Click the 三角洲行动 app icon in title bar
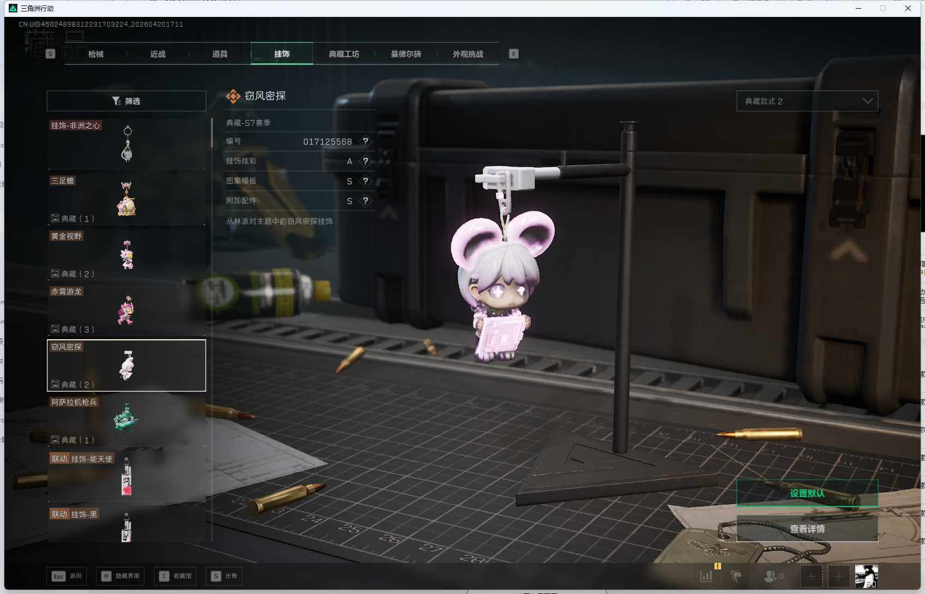 click(x=13, y=8)
